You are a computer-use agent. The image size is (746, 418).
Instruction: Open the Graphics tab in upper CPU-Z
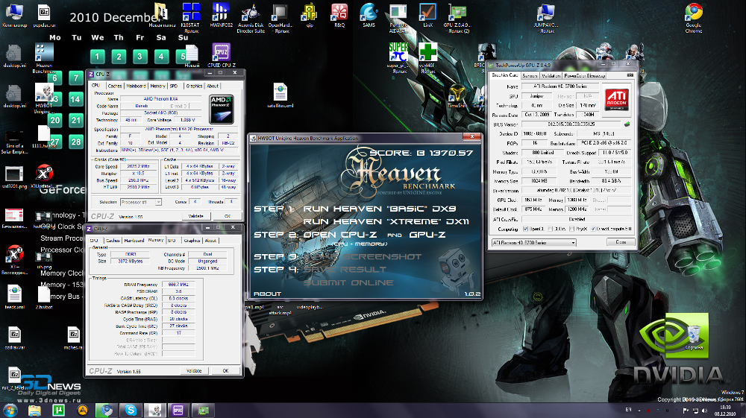point(194,86)
